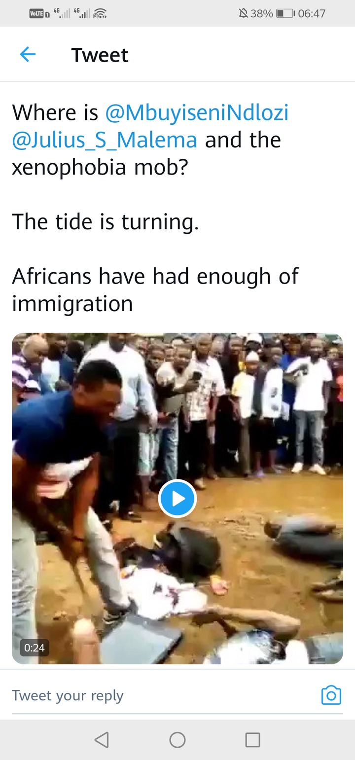Tap the Tweet header title
The width and height of the screenshot is (355, 760).
[x=100, y=55]
